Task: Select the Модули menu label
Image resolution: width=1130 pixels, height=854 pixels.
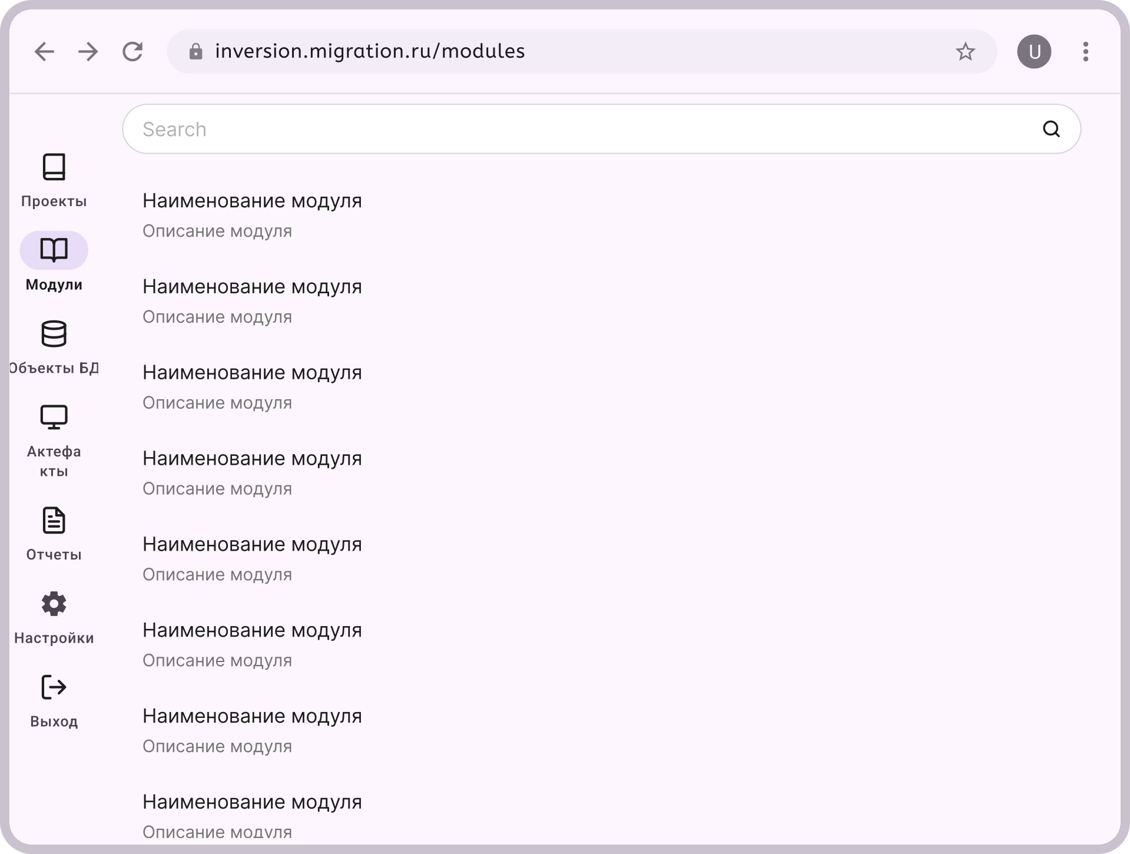Action: (x=54, y=284)
